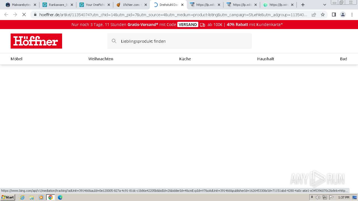Open the tab search dropdown
Viewport: 358px width, 201px height.
pos(325,5)
